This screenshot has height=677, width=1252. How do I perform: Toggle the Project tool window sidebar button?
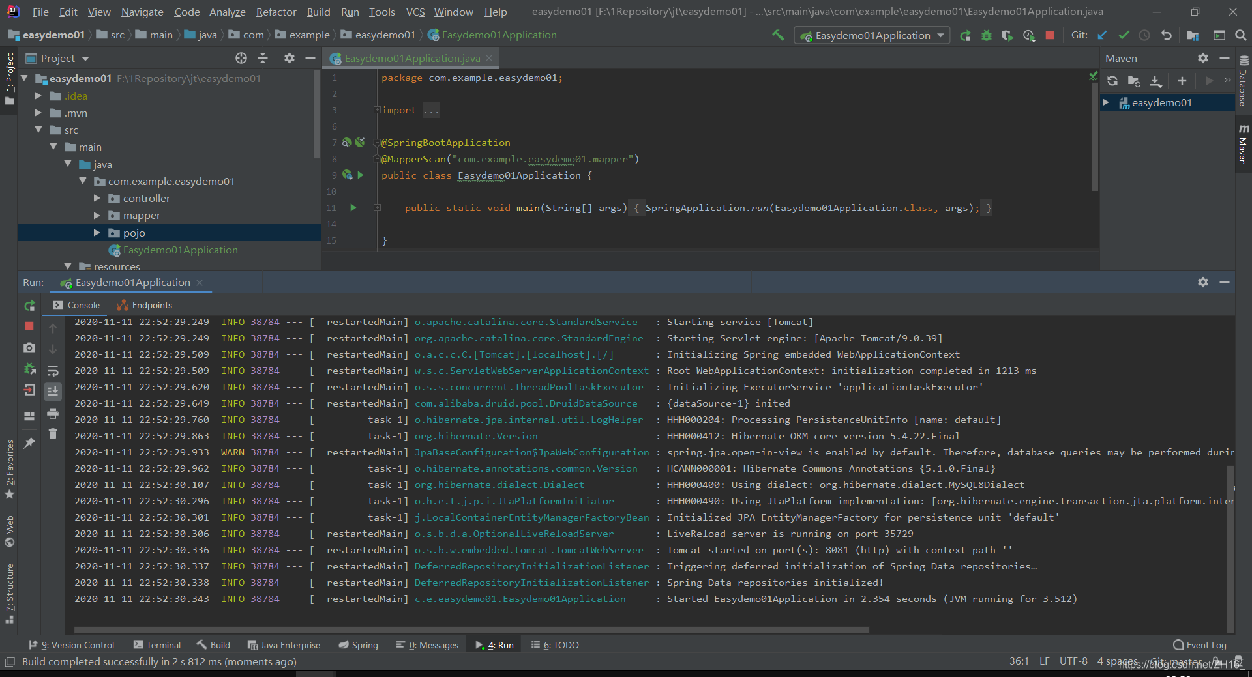[9, 79]
